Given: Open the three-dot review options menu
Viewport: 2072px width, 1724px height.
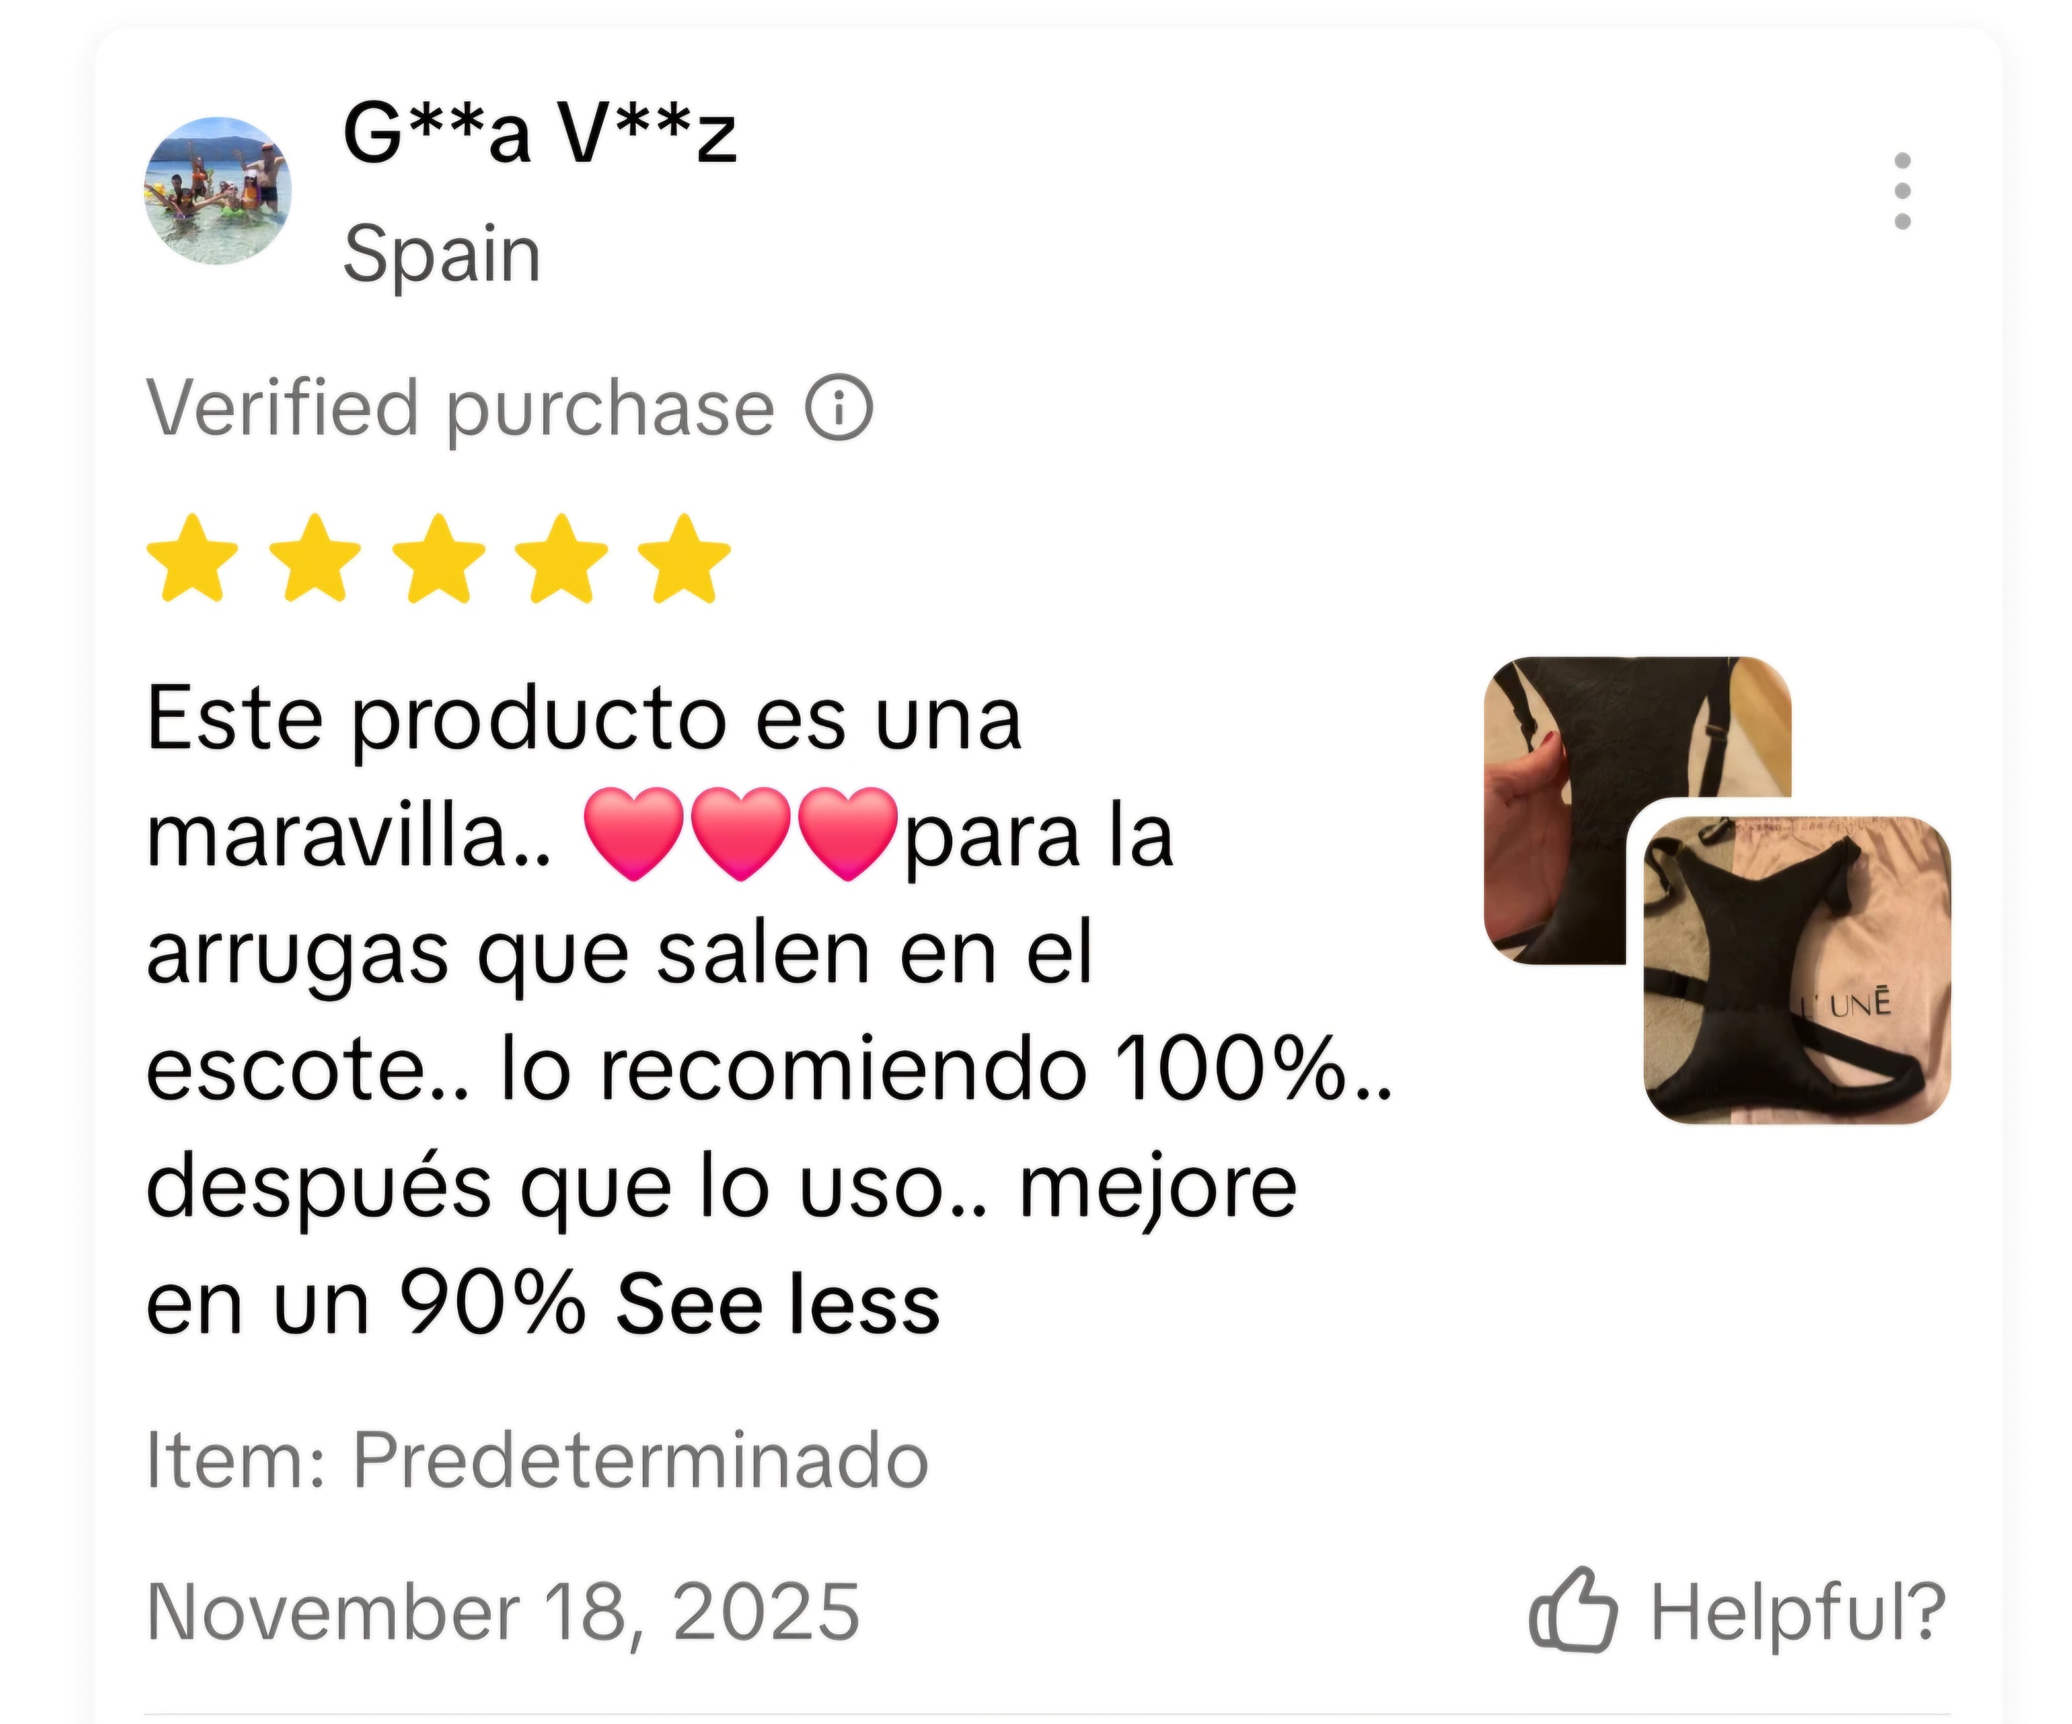Looking at the screenshot, I should point(1902,190).
